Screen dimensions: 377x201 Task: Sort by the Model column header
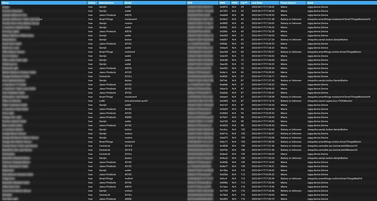point(155,3)
